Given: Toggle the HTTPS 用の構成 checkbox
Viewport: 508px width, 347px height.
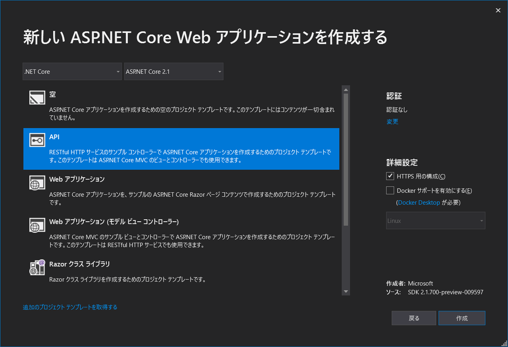Looking at the screenshot, I should pyautogui.click(x=390, y=176).
